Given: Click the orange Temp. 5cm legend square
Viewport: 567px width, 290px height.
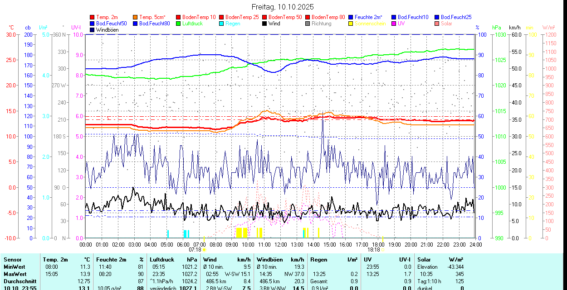Looking at the screenshot, I should click(x=136, y=17).
